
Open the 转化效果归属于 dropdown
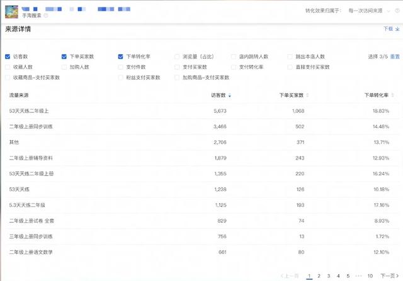click(369, 11)
